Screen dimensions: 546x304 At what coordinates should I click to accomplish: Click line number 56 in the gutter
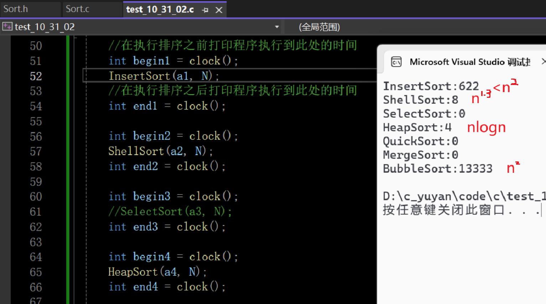click(36, 137)
